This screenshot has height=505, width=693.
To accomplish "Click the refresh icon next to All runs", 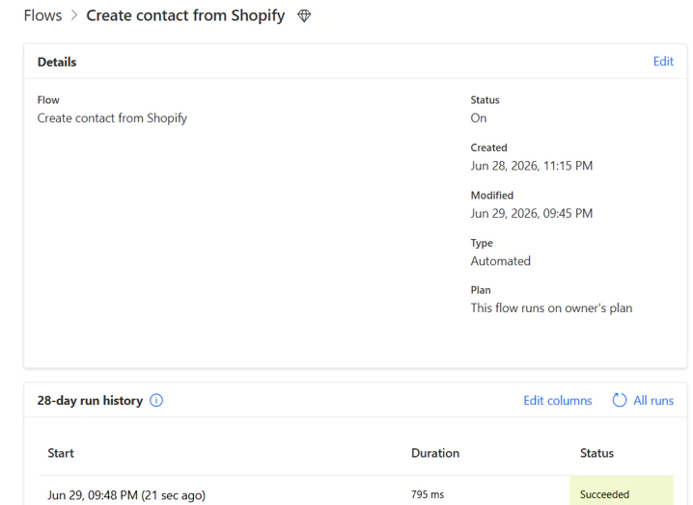I will (x=620, y=400).
